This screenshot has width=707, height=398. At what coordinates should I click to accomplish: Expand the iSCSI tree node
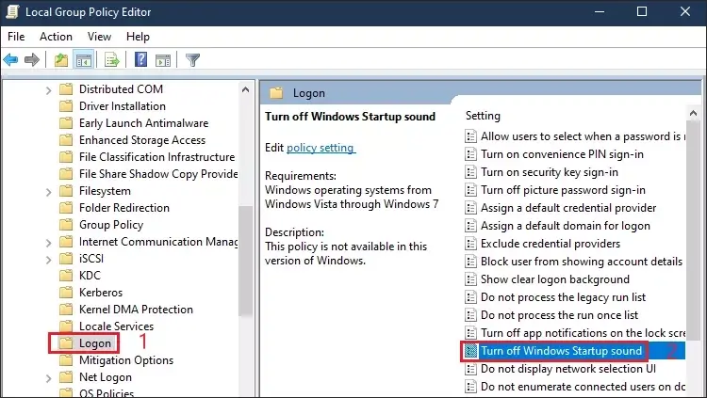click(48, 260)
